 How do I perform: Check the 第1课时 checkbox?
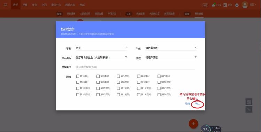78,76
